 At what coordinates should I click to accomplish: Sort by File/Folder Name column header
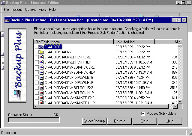point(73,42)
